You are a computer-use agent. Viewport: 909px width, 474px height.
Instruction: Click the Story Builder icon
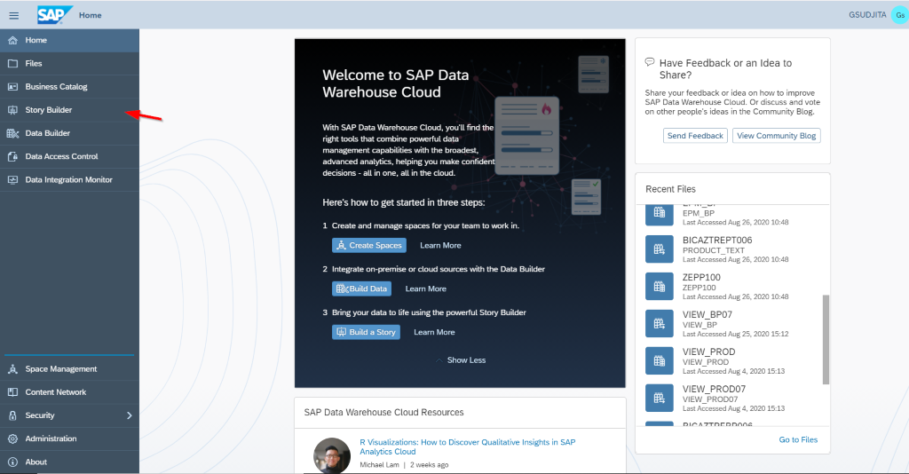(12, 110)
